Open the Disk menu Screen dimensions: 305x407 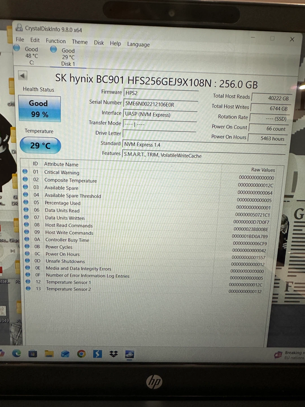click(99, 43)
